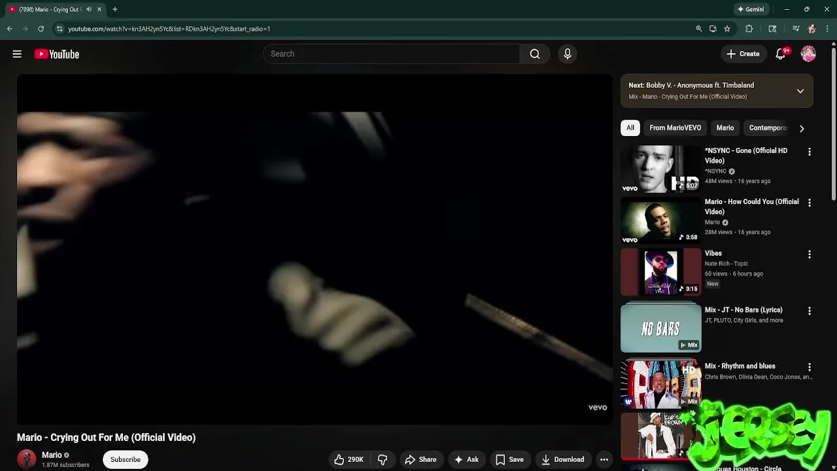Click the browser address bar URL
Image resolution: width=837 pixels, height=471 pixels.
169,29
